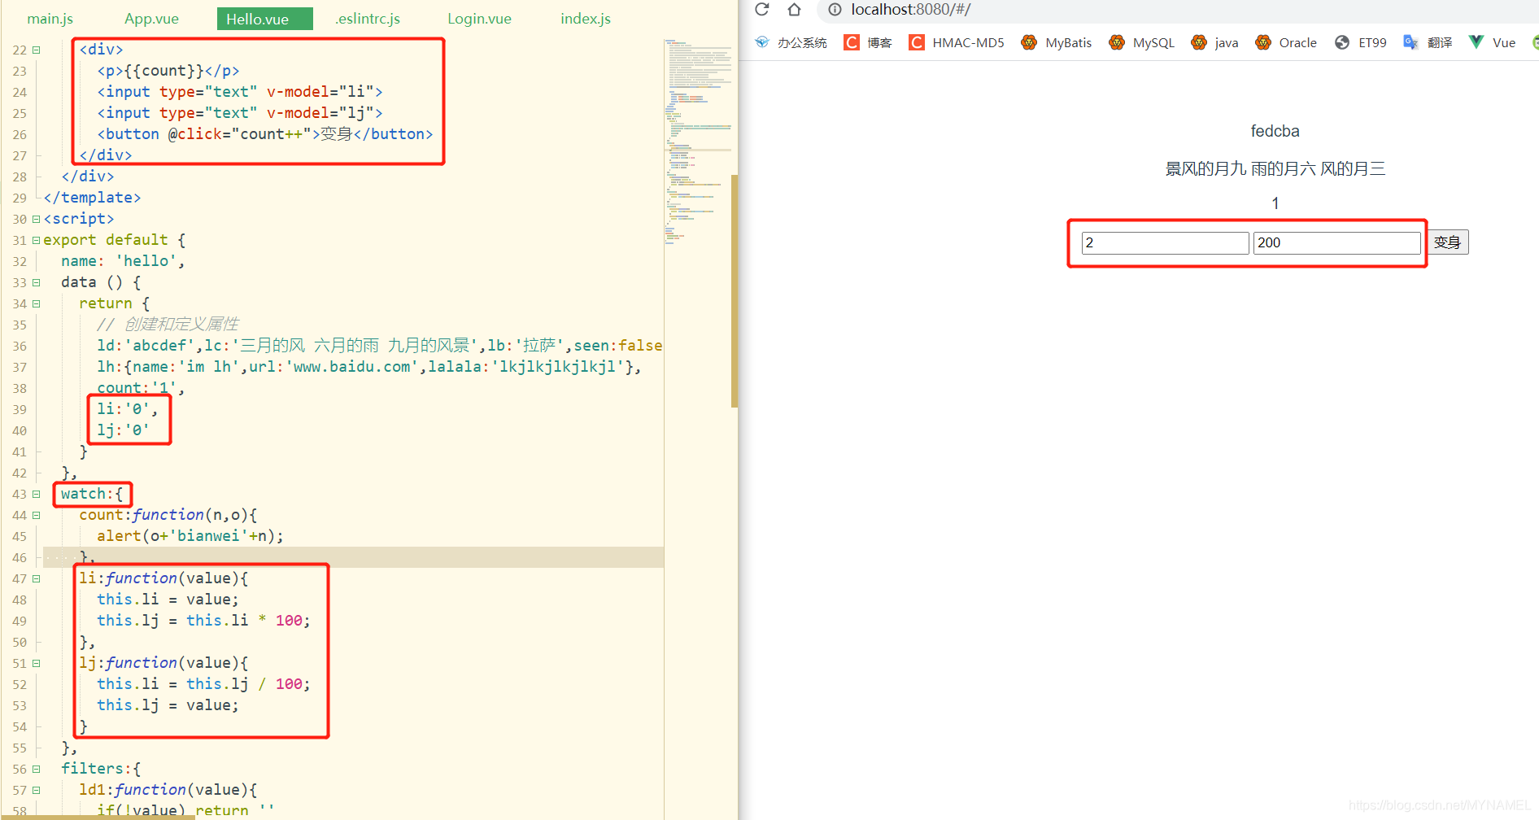Viewport: 1539px width, 820px height.
Task: Click the editor vertical scrollbar thumb
Action: click(734, 290)
